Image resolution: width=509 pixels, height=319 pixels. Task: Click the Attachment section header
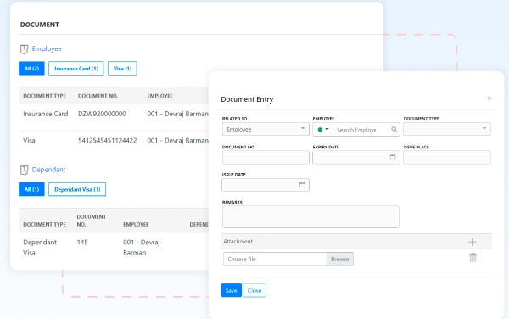pyautogui.click(x=356, y=242)
